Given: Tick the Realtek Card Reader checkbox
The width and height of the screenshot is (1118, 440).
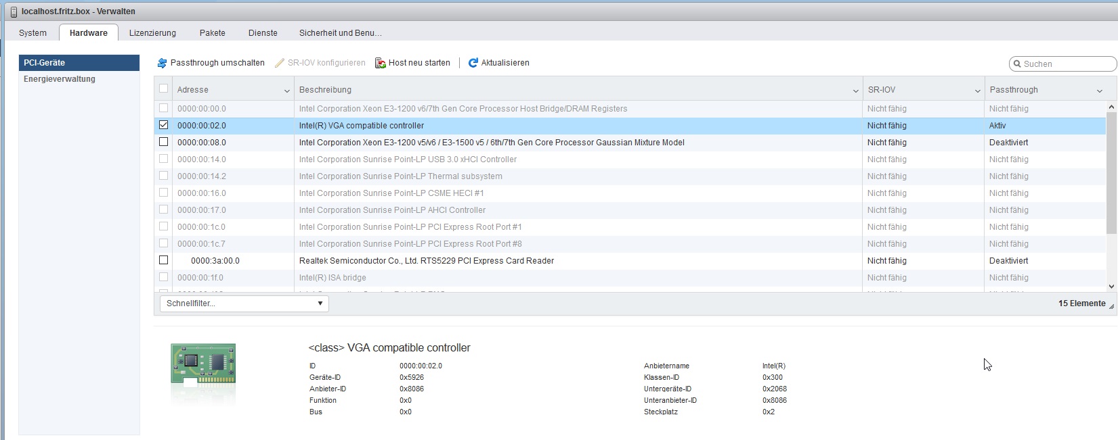Looking at the screenshot, I should tap(163, 260).
